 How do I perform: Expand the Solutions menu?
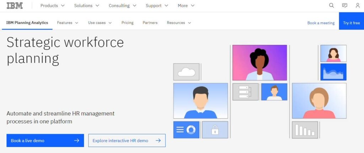click(x=87, y=6)
